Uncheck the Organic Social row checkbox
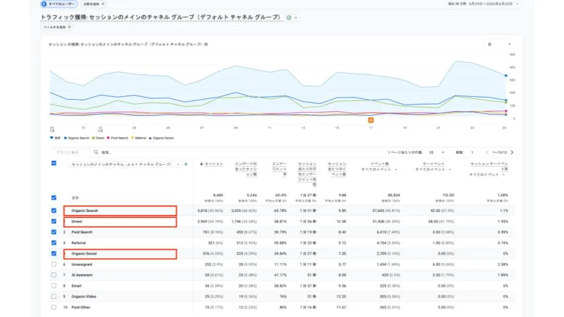Viewport: 564px width, 317px height. (53, 254)
